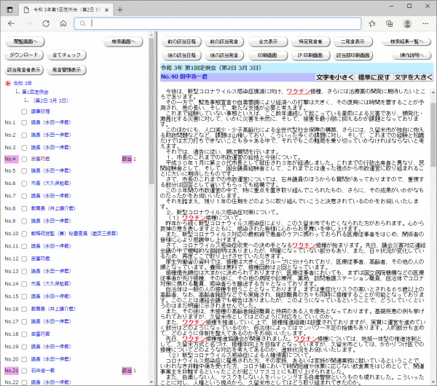437x386 pixels.
Task: Open No.6 市長（大久保勉君） link
Action: [51, 183]
